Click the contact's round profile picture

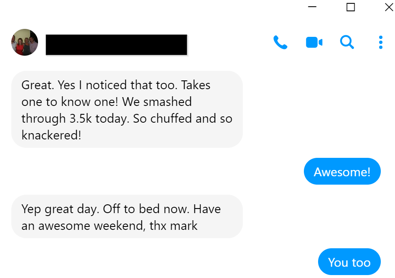25,42
